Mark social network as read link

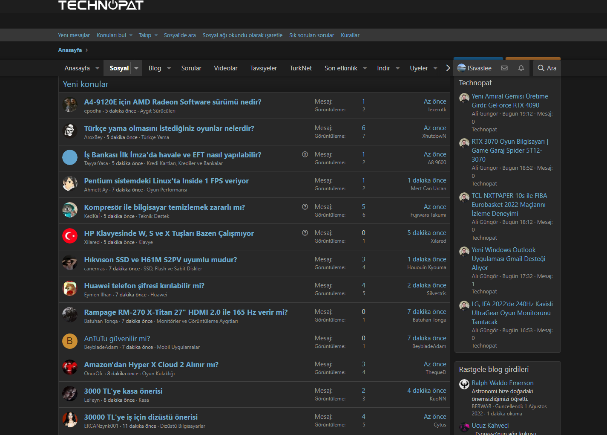(x=242, y=35)
